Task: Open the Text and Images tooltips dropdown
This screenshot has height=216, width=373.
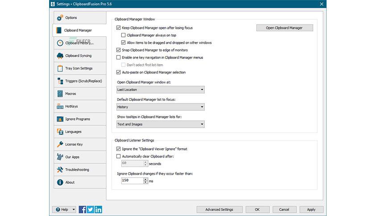Action: click(x=161, y=124)
